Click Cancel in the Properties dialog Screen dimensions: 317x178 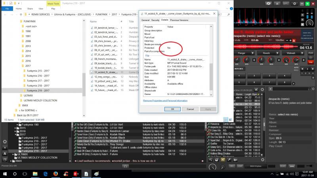[190, 109]
